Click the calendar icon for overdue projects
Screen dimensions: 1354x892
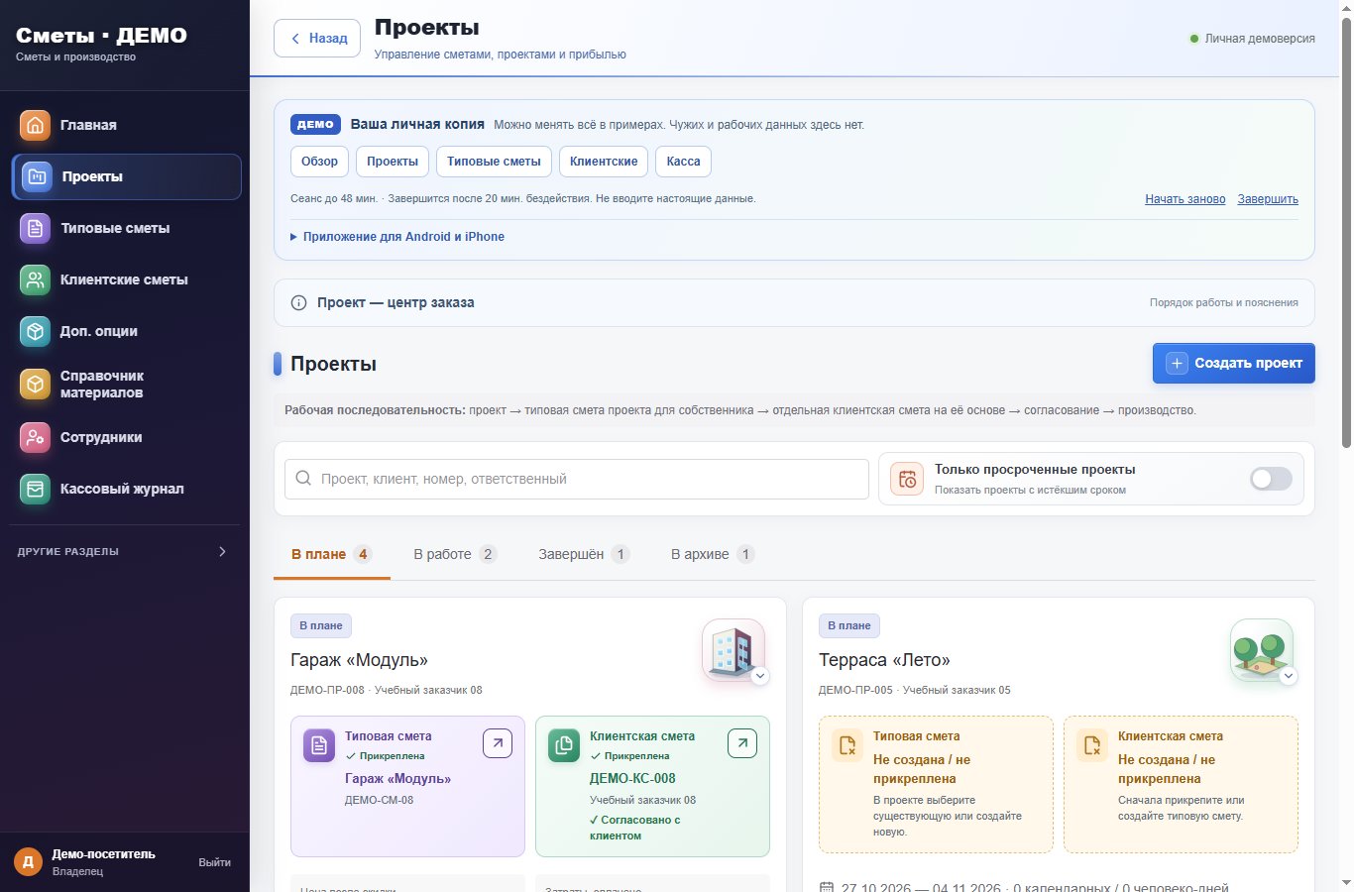[x=907, y=479]
